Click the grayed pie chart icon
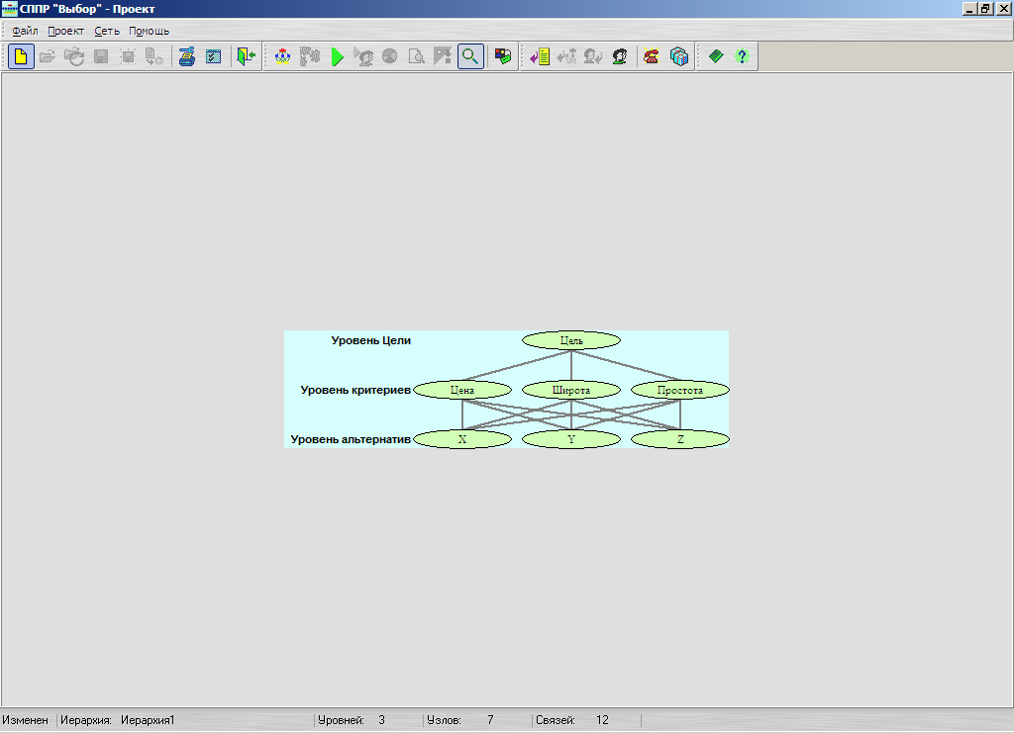The width and height of the screenshot is (1014, 734). click(390, 56)
